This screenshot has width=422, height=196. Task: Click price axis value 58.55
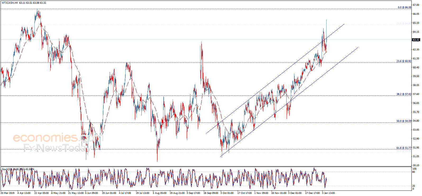(x=416, y=85)
